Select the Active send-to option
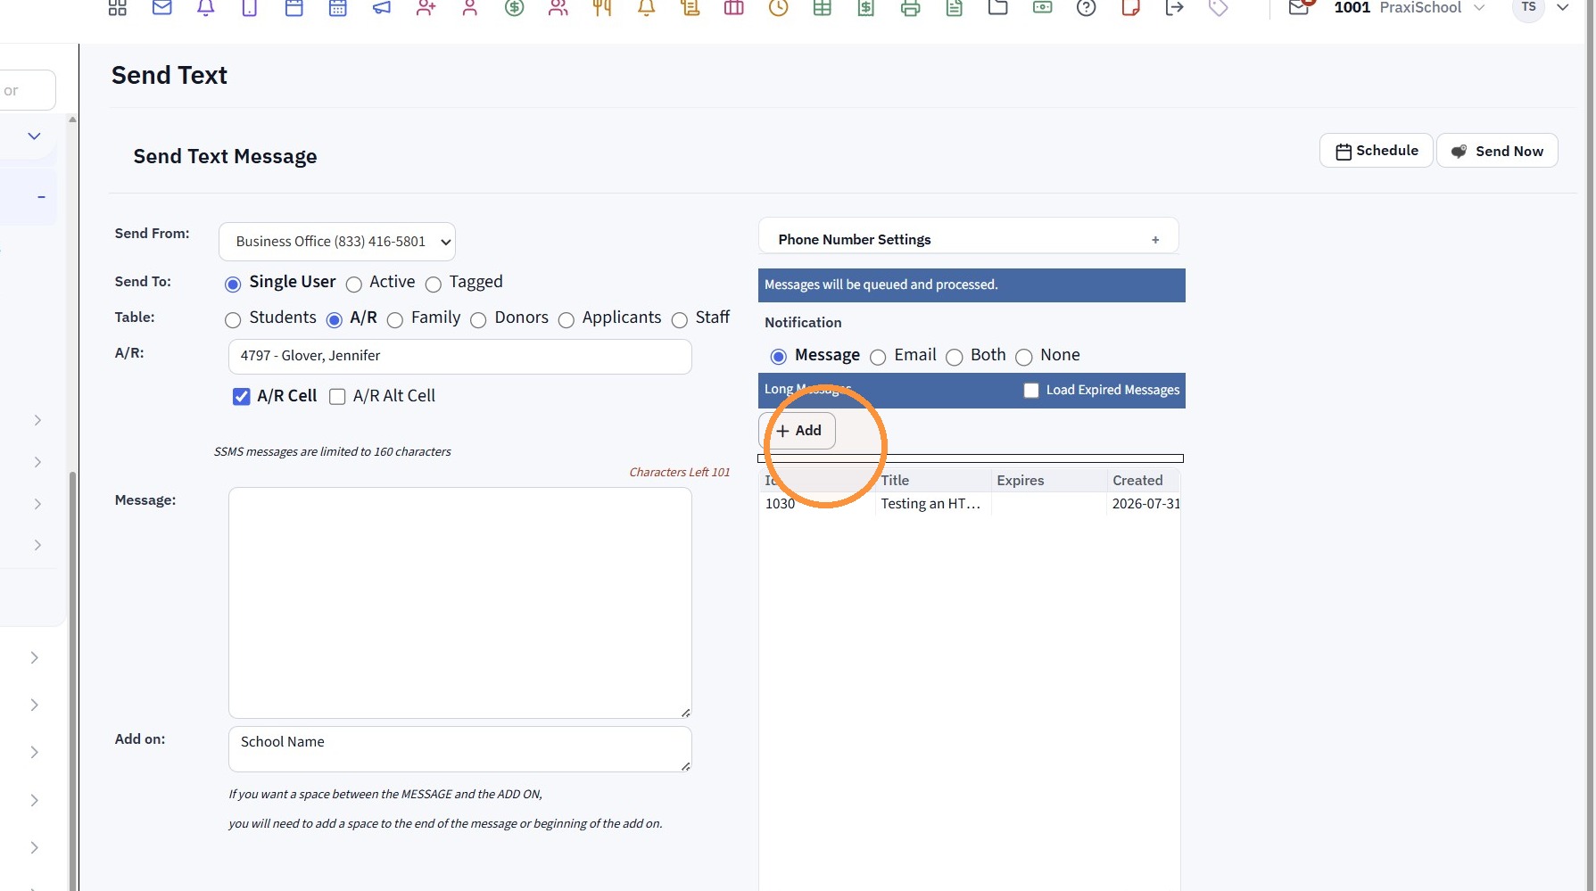 [354, 285]
